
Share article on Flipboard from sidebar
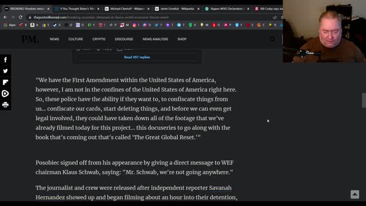coord(5,82)
